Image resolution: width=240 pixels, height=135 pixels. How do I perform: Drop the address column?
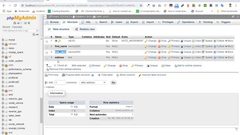click(162, 57)
